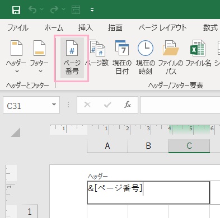220x218 pixels.
Task: Insert the current time with 現在の時刻
Action: pyautogui.click(x=146, y=57)
